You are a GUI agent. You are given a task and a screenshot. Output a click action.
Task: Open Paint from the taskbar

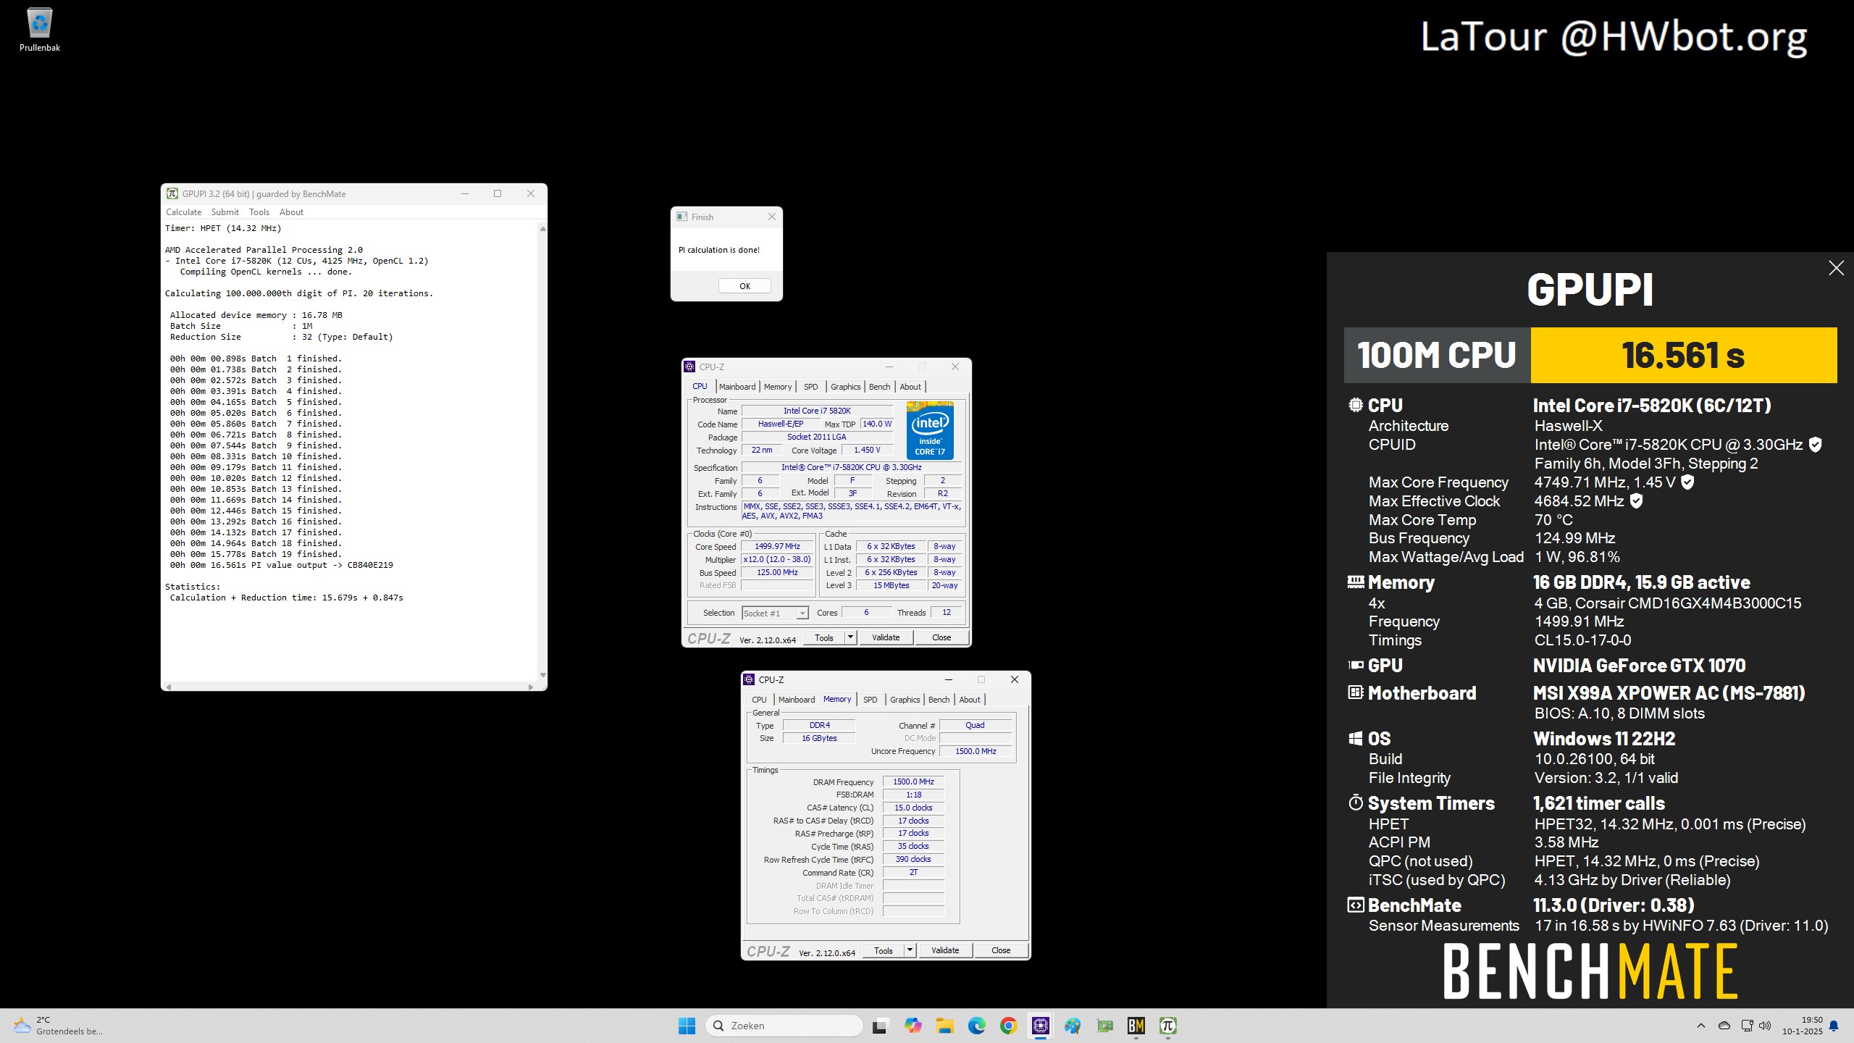[1073, 1026]
